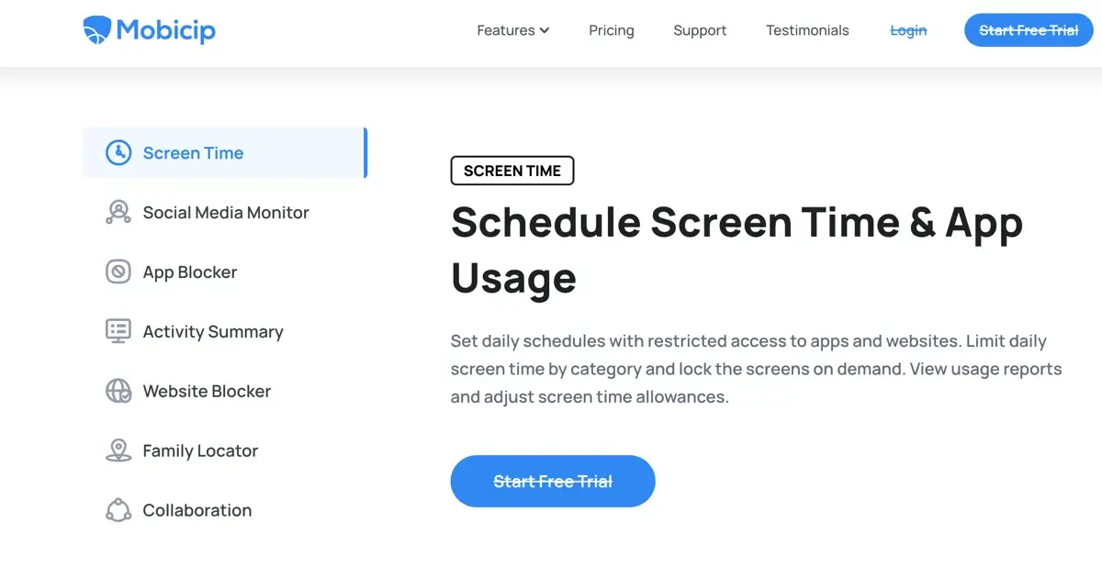Open the Support menu item
The width and height of the screenshot is (1102, 578).
tap(700, 30)
